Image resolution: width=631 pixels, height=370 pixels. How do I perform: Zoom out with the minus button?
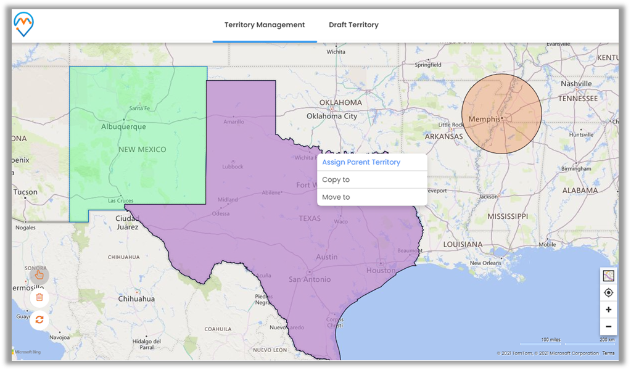pyautogui.click(x=608, y=326)
